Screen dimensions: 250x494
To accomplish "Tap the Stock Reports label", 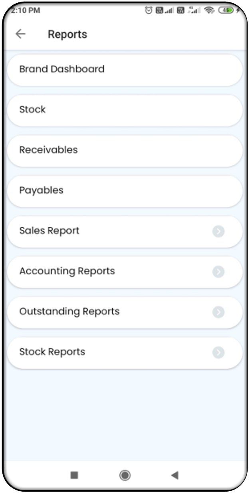I will coord(52,352).
